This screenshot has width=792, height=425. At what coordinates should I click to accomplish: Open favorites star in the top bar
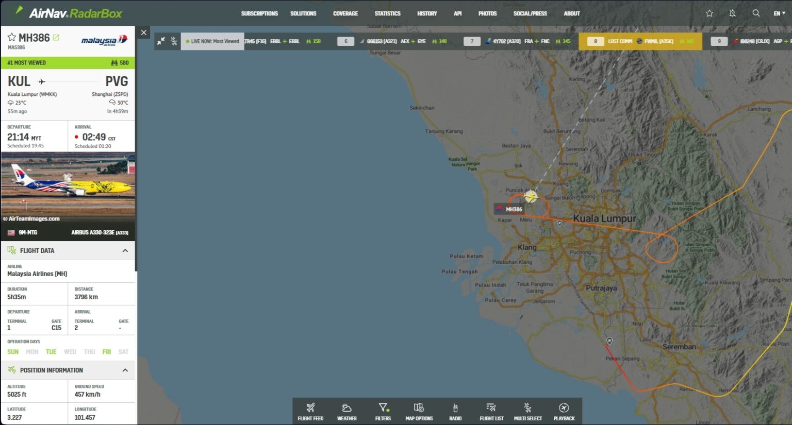click(x=709, y=13)
